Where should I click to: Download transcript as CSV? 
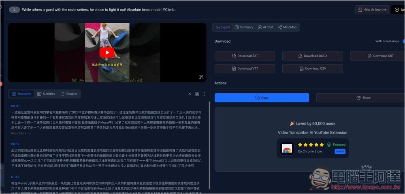click(x=313, y=69)
